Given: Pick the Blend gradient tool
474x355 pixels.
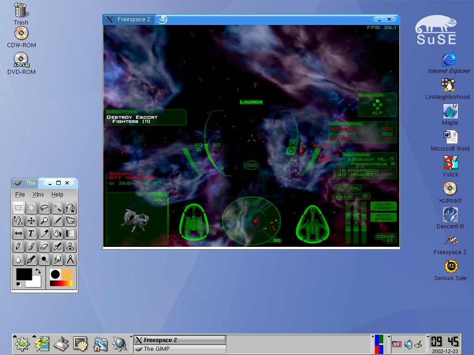Looking at the screenshot, I should pyautogui.click(x=70, y=233).
